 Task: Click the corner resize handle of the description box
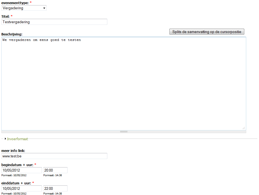[243, 128]
